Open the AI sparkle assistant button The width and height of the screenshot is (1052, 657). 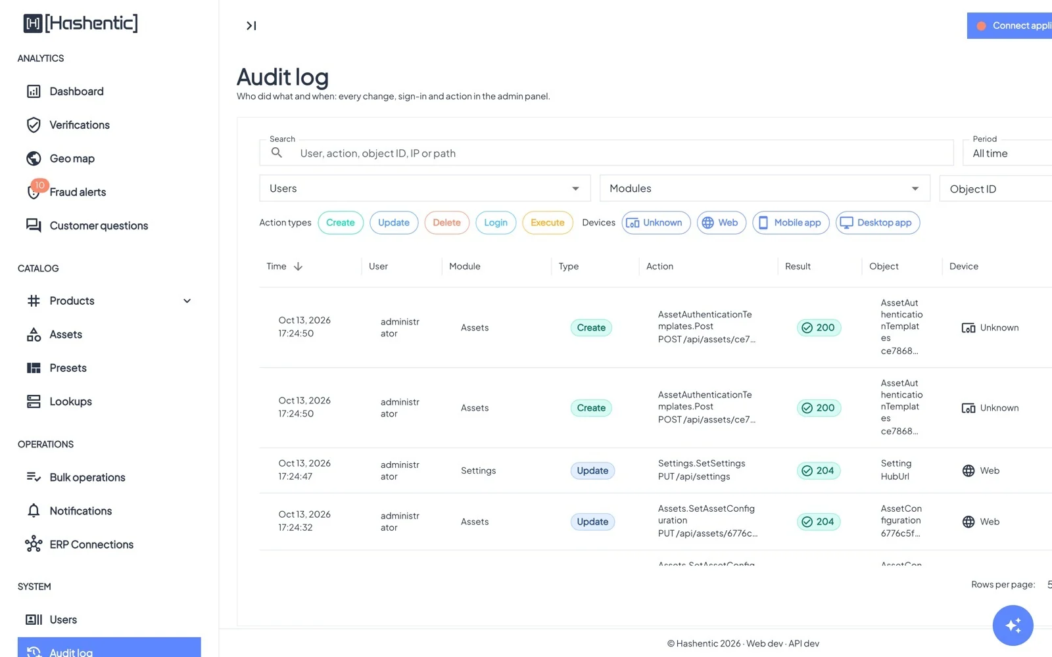pos(1013,625)
